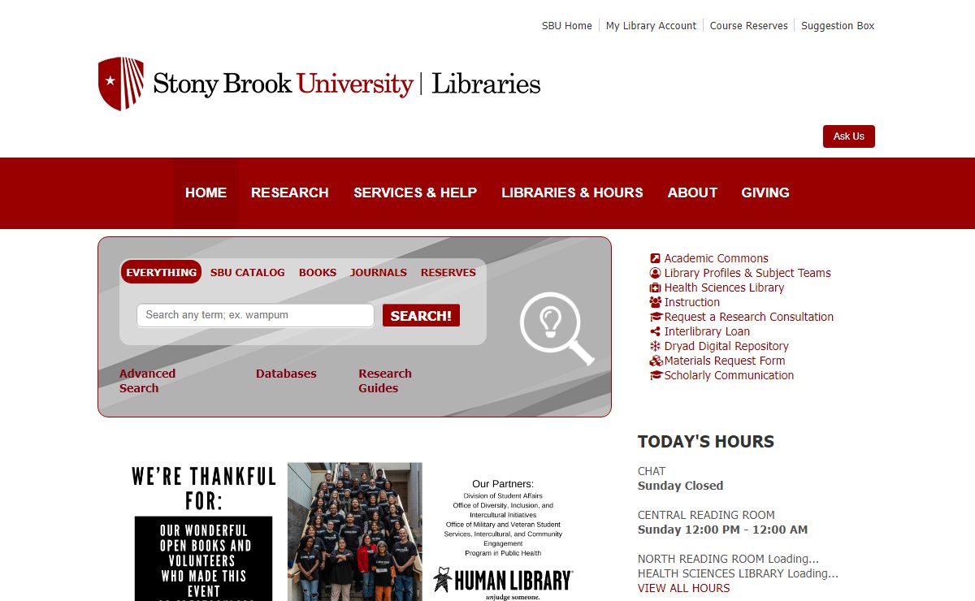Click the Academic Commons icon
The image size is (975, 601).
[x=656, y=258]
